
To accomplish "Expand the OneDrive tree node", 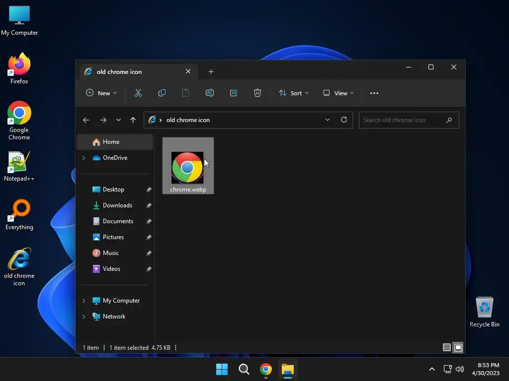I will (x=84, y=158).
